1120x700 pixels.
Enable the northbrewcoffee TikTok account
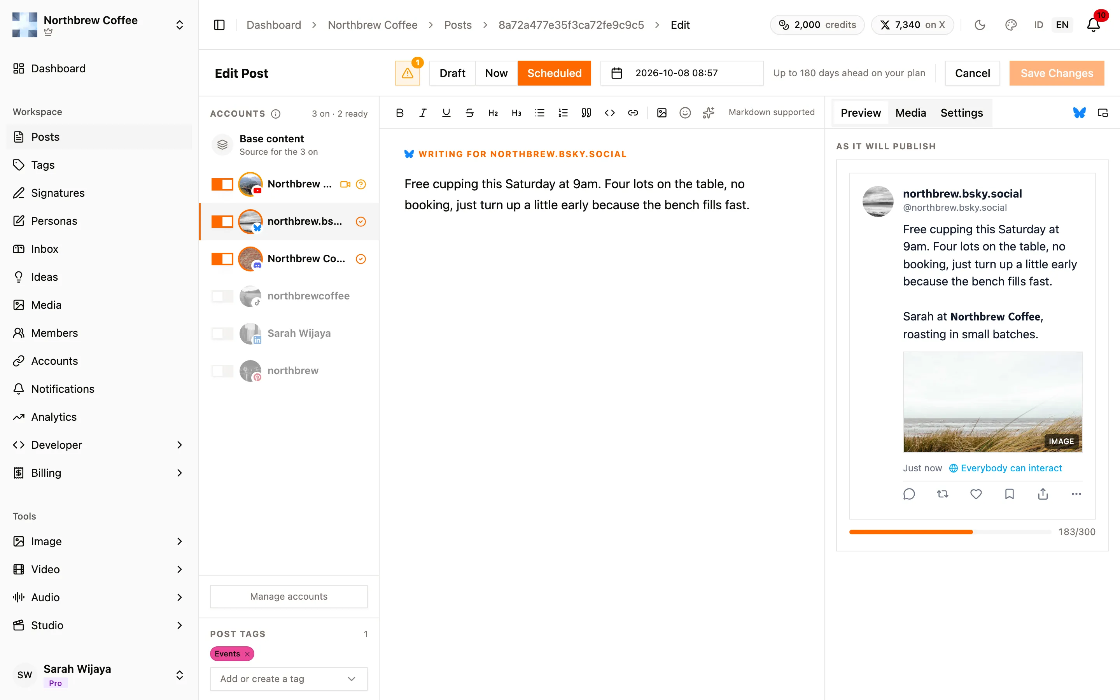(222, 296)
